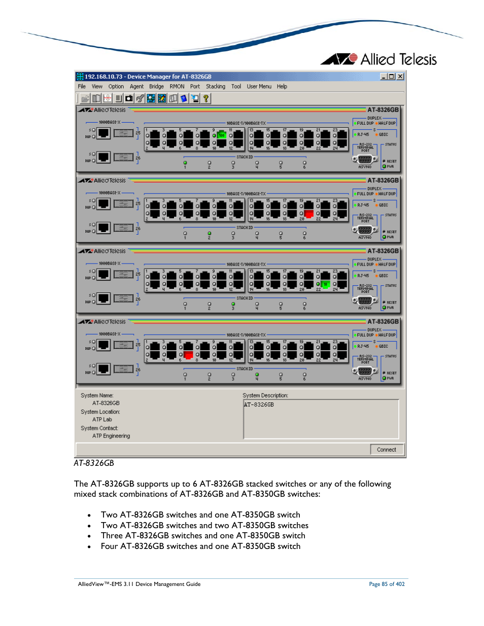Click the System Location value ATP Lab
This screenshot has height=626, width=484.
102,420
